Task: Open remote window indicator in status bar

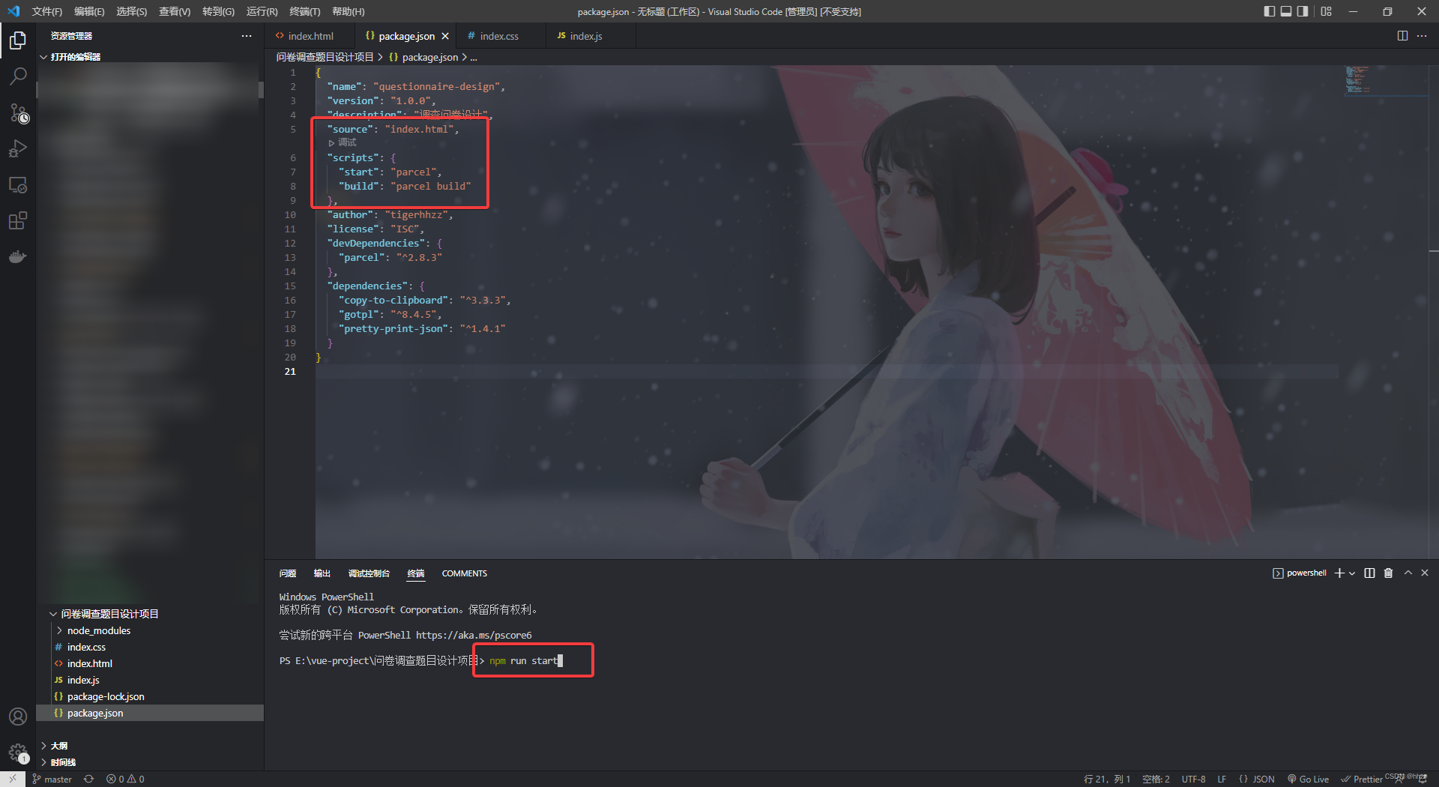Action: point(12,780)
